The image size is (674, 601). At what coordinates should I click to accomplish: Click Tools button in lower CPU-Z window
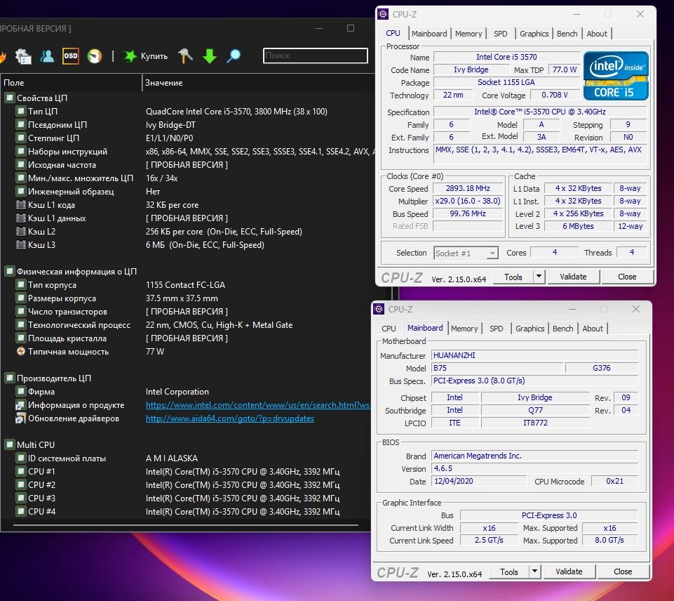point(509,572)
